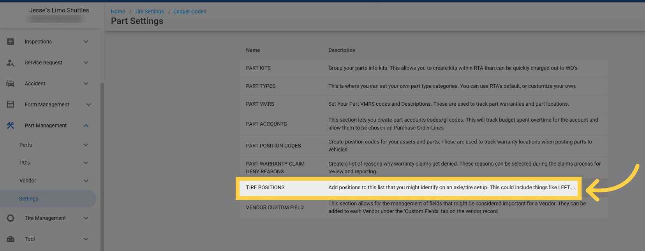
Task: Open the TIRE POSITIONS row
Action: coord(265,187)
